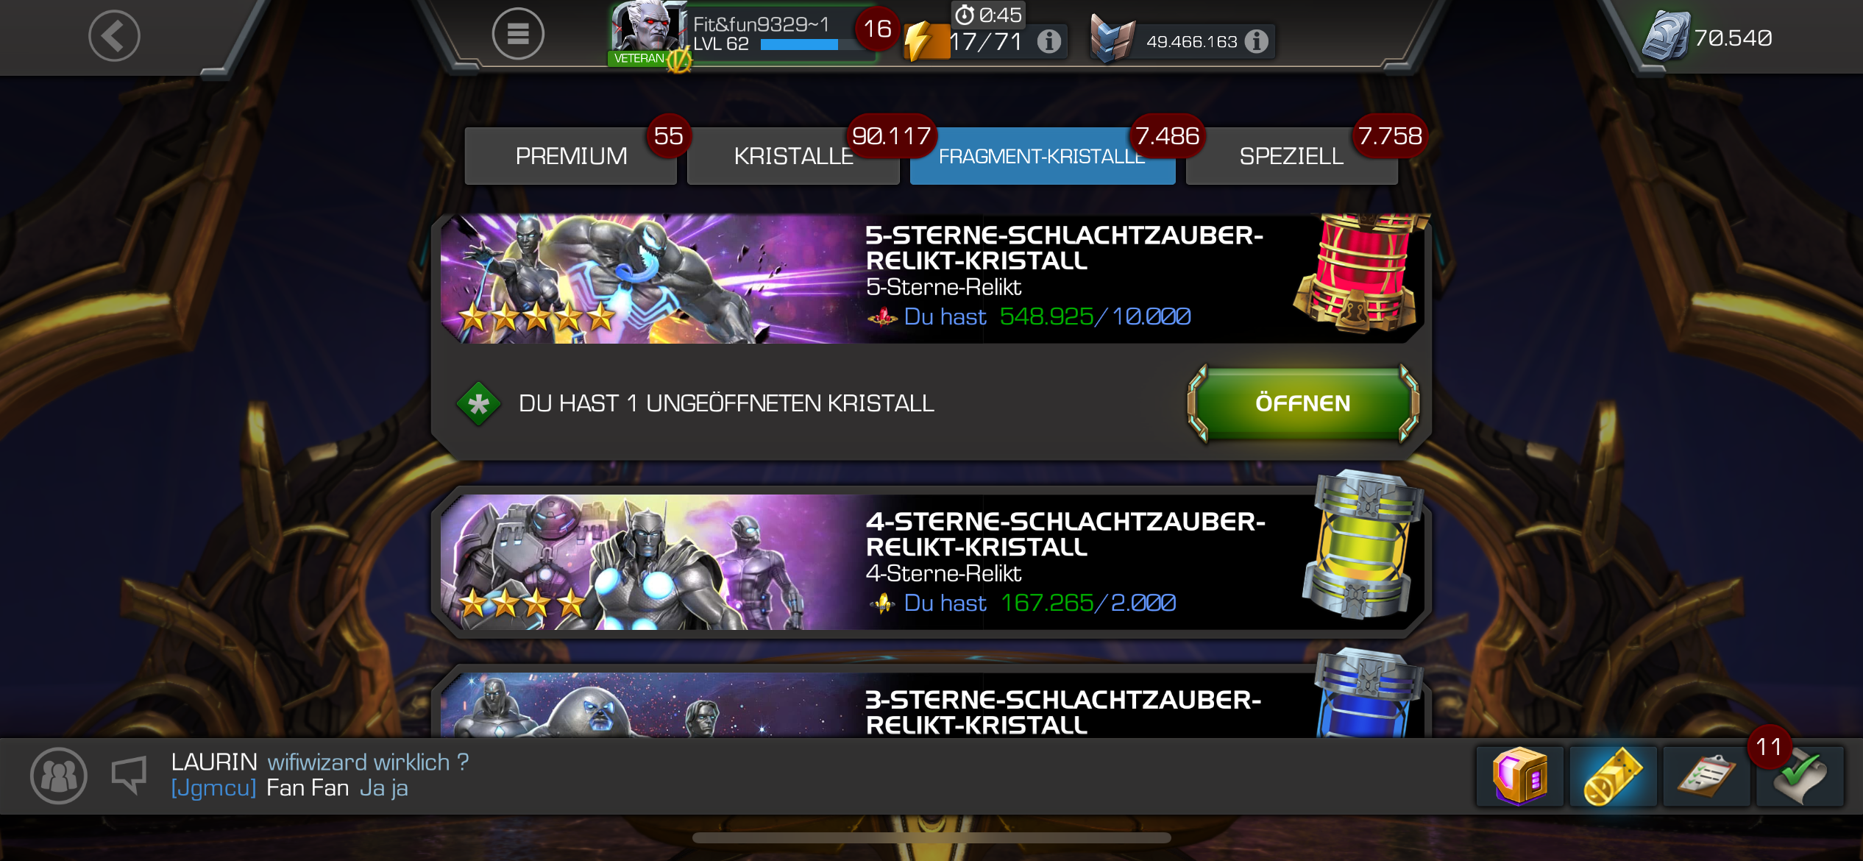
Task: Switch to the KRISTALLE tab
Action: (x=793, y=156)
